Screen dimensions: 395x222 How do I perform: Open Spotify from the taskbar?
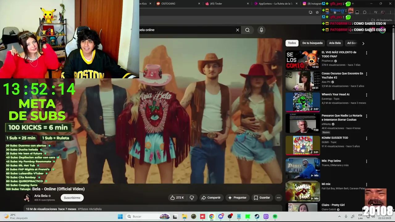(275, 216)
